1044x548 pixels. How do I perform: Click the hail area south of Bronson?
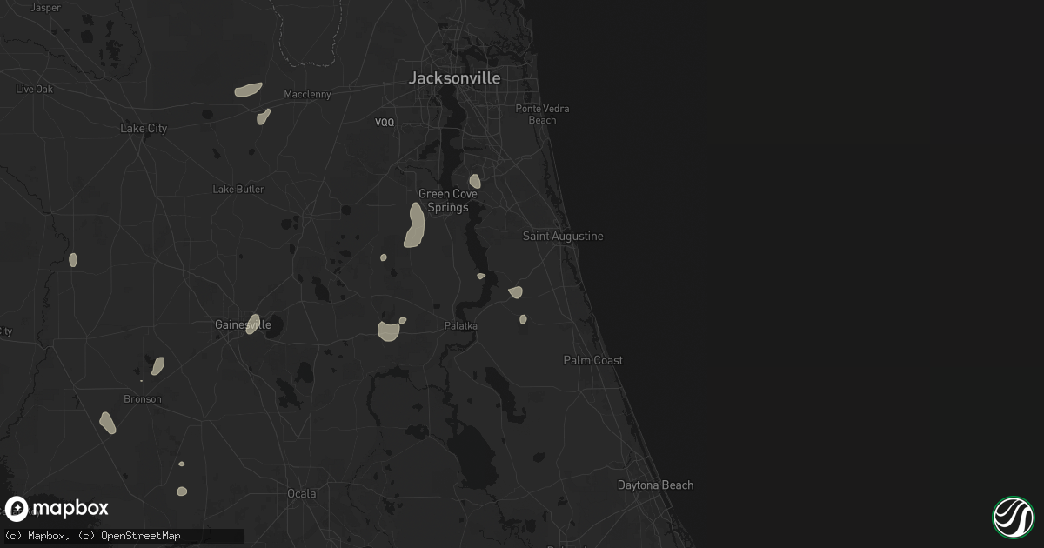(x=108, y=423)
